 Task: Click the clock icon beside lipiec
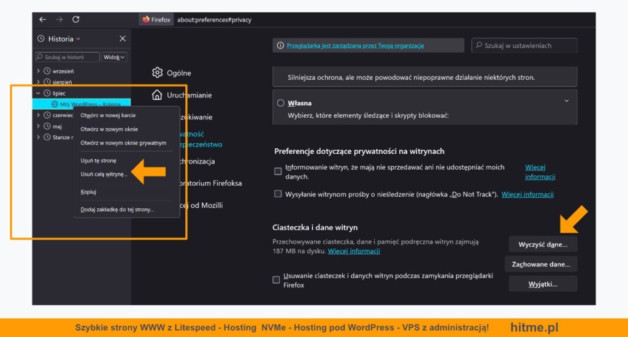click(47, 93)
